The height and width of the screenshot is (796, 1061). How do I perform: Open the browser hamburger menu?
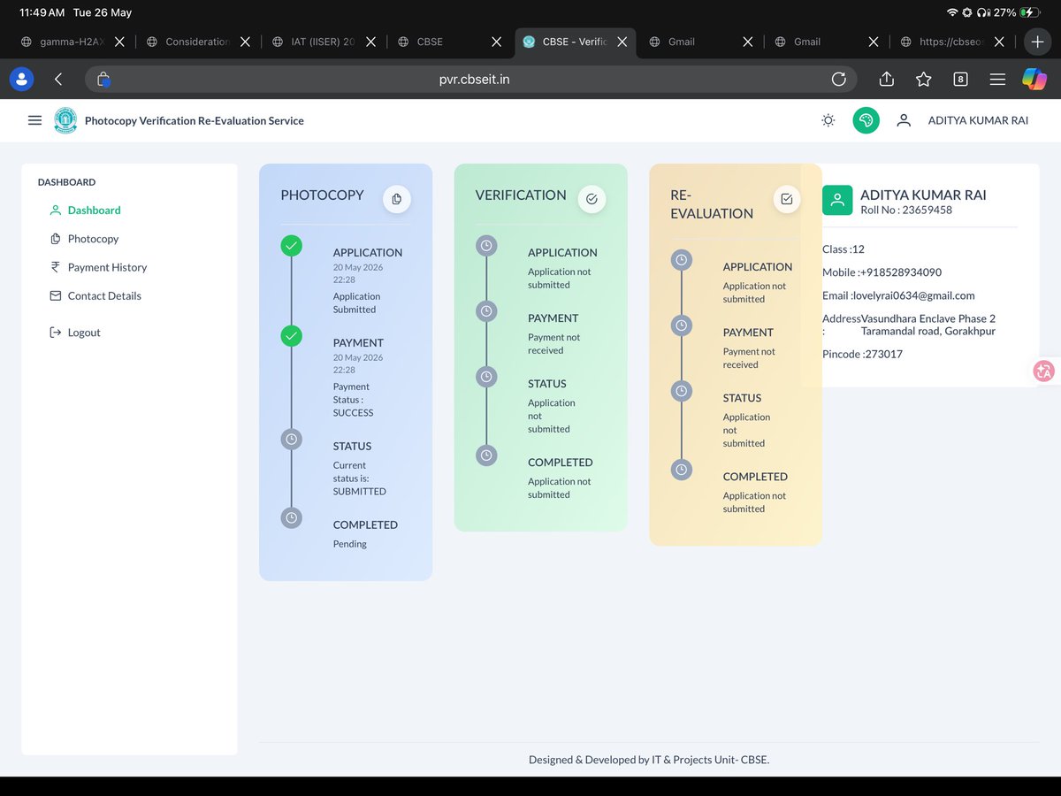[x=997, y=79]
